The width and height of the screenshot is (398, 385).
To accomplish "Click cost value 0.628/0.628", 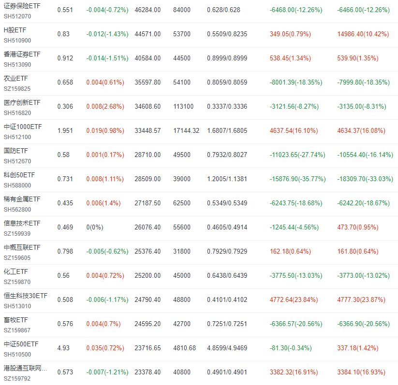I will click(223, 10).
